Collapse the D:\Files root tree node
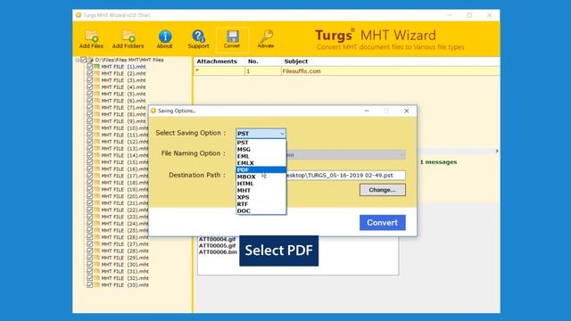 (78, 60)
